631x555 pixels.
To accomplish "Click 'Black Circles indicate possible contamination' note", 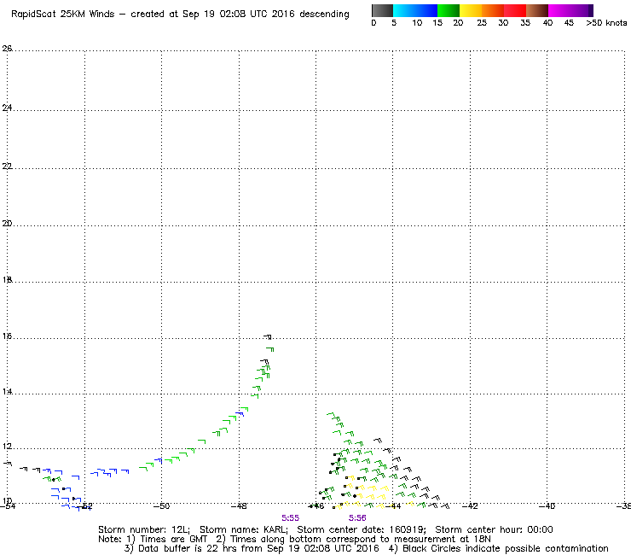I will (x=506, y=548).
